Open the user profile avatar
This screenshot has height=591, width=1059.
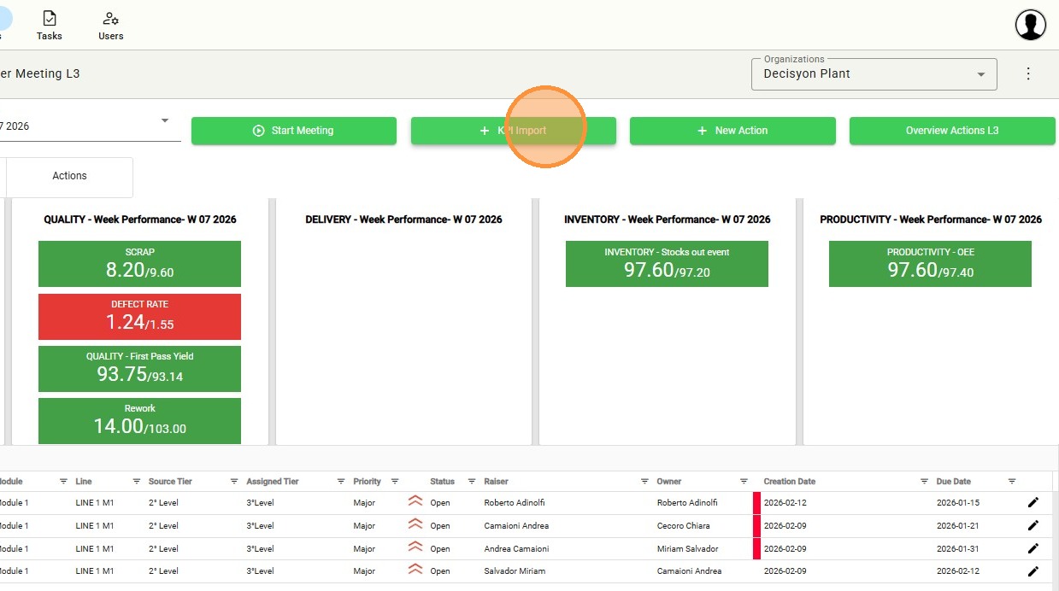pos(1031,25)
